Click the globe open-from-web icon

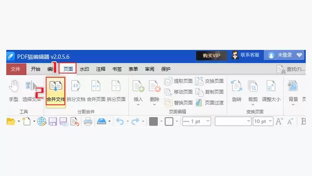coord(41,121)
